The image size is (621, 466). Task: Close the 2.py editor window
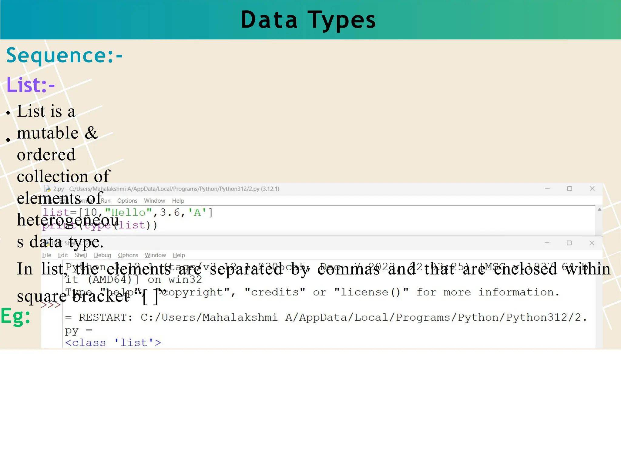pyautogui.click(x=592, y=188)
